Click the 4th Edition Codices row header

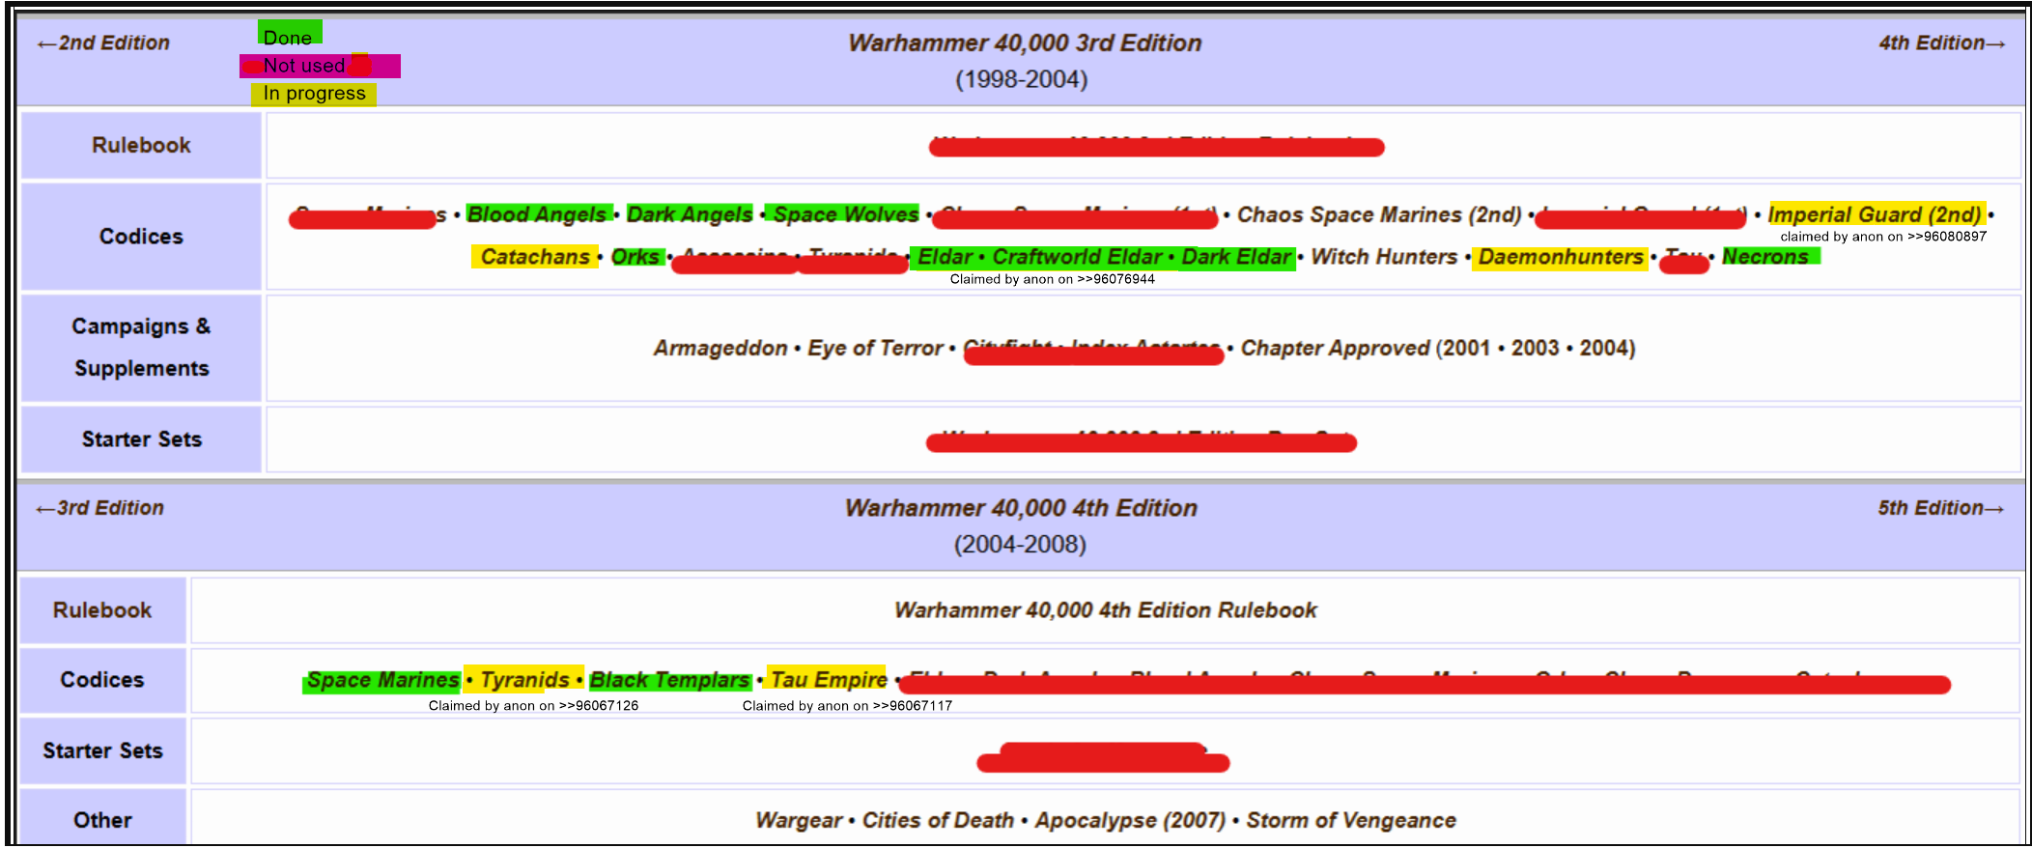pos(102,680)
